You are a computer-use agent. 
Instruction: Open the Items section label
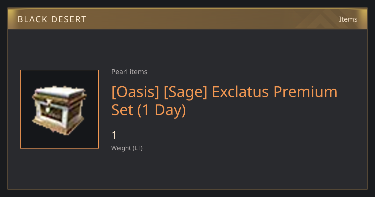pos(348,19)
